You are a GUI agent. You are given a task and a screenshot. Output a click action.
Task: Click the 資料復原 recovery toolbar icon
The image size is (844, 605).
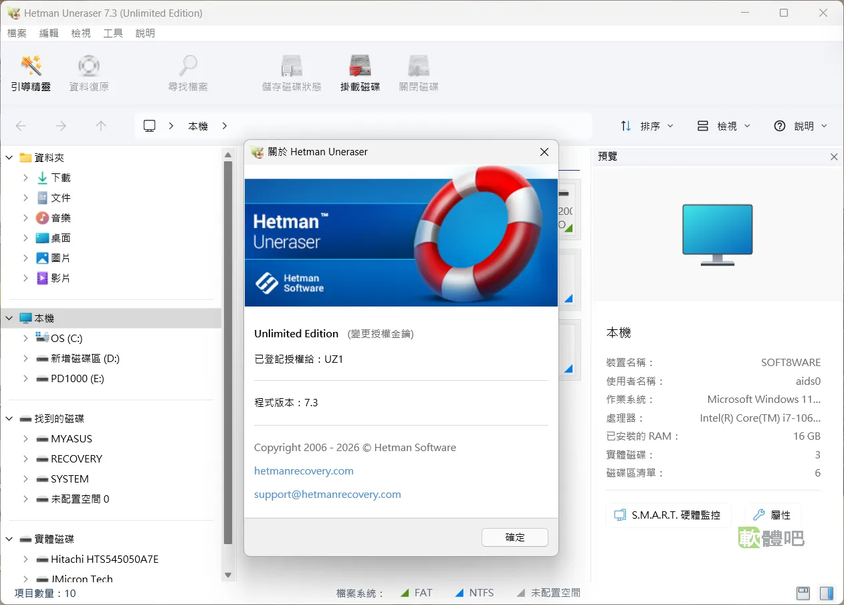pyautogui.click(x=89, y=66)
